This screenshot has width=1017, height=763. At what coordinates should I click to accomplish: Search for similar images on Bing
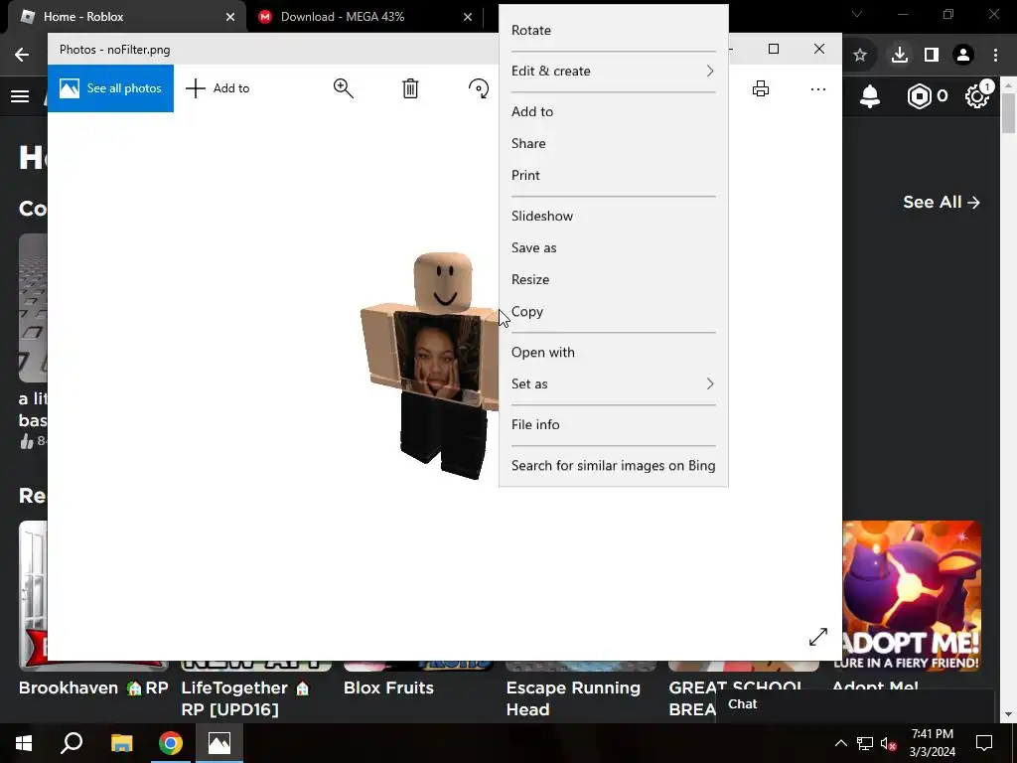613,465
